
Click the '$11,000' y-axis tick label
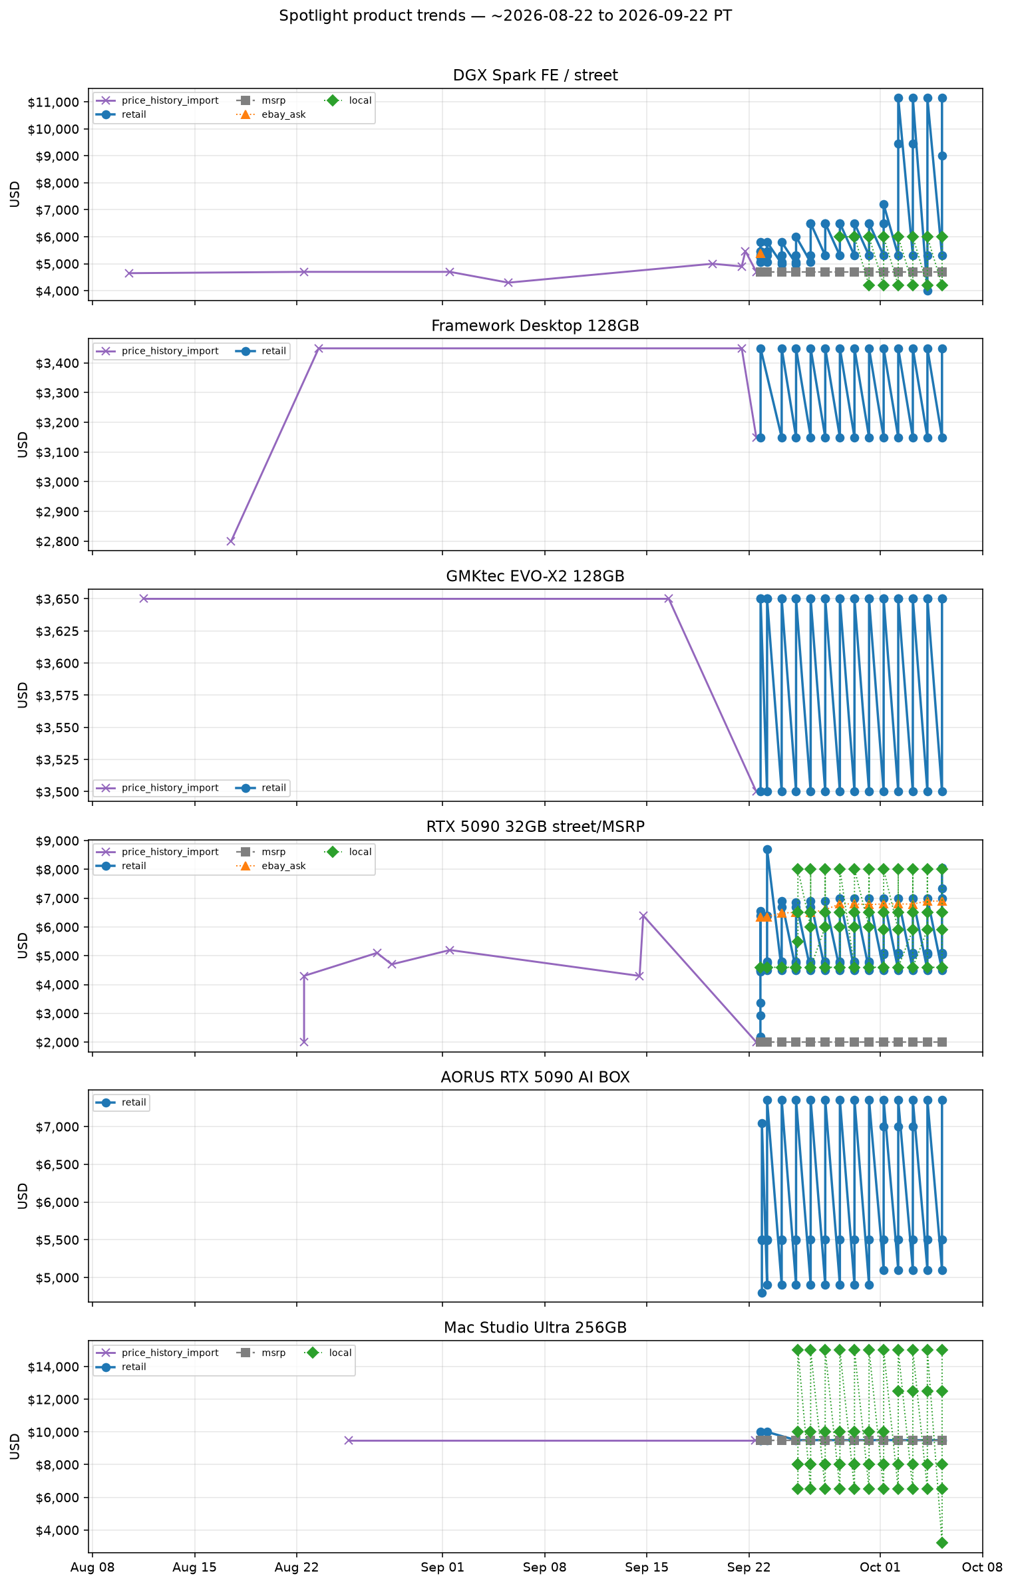click(53, 102)
